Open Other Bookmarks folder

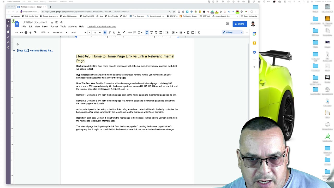tap(249, 16)
